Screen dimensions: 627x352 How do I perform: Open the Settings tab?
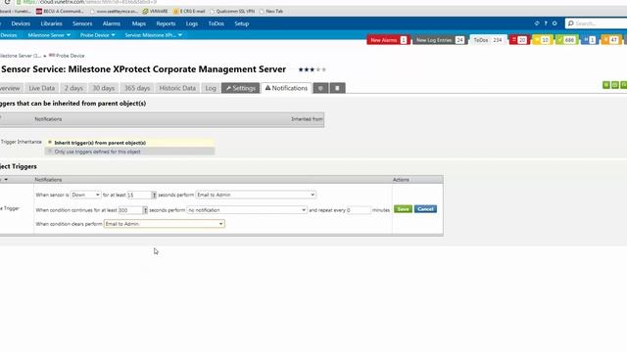coord(240,88)
